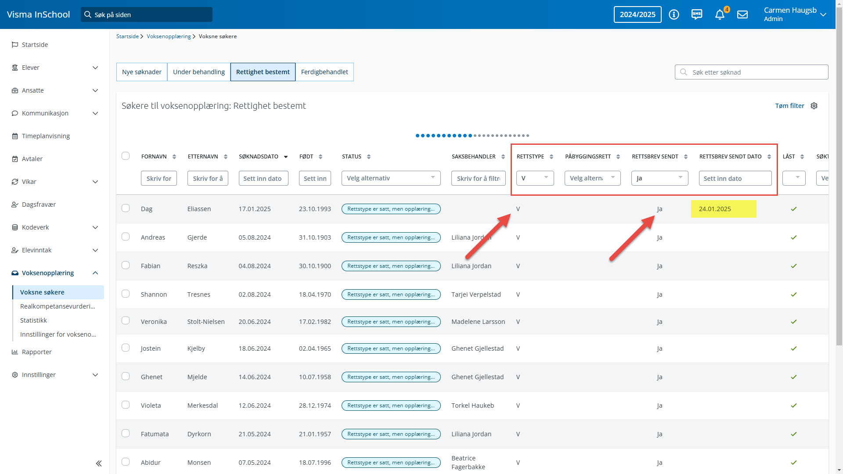Click sort arrows on Etternavn column

(226, 157)
